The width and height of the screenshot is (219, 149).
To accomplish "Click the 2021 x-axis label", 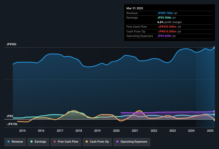I will coord(135,131).
